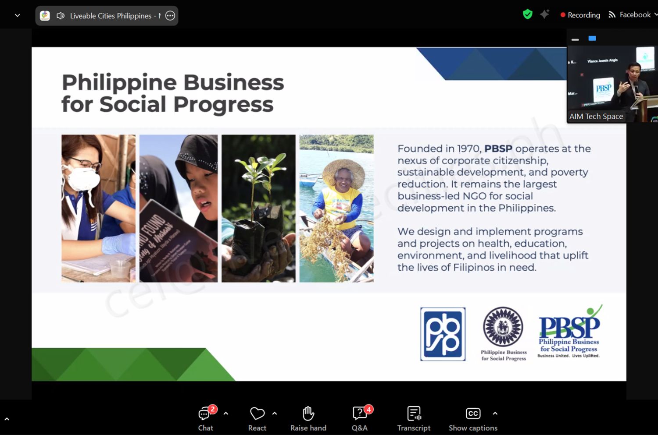This screenshot has height=435, width=658.
Task: Click the photo of girl reading a book
Action: coord(179,209)
